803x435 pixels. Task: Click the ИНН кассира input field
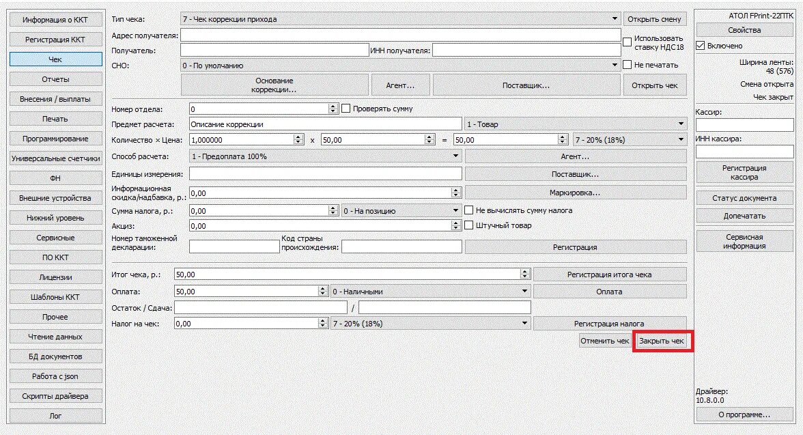[x=744, y=151]
